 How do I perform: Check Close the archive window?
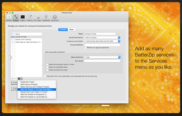47,70
